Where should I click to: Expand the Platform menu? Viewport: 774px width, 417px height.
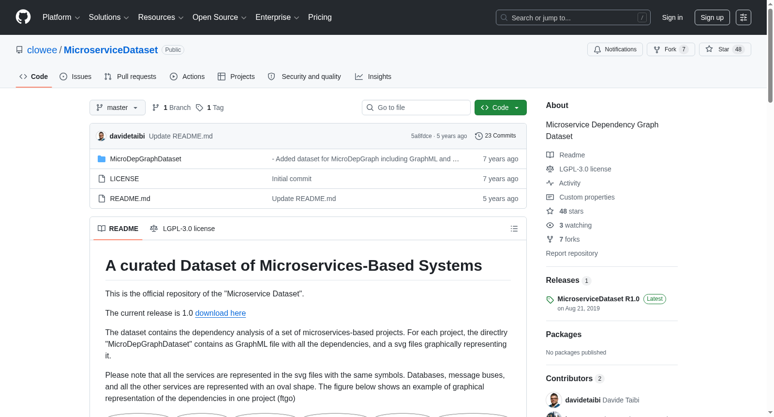(x=61, y=17)
